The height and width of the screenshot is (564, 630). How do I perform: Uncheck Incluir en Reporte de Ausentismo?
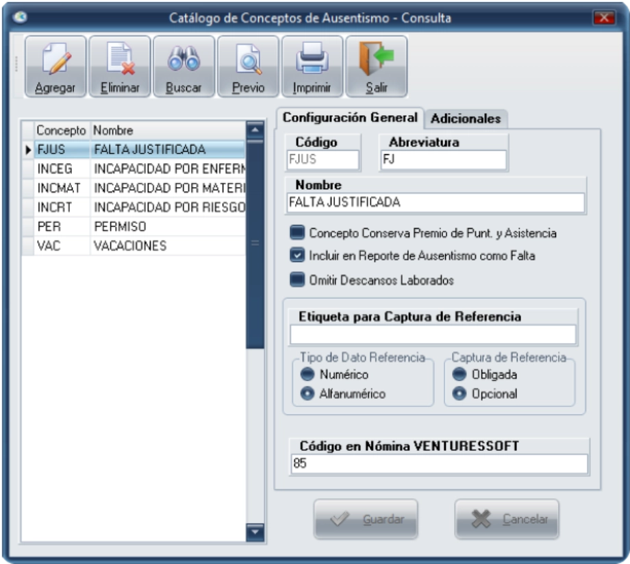point(297,256)
